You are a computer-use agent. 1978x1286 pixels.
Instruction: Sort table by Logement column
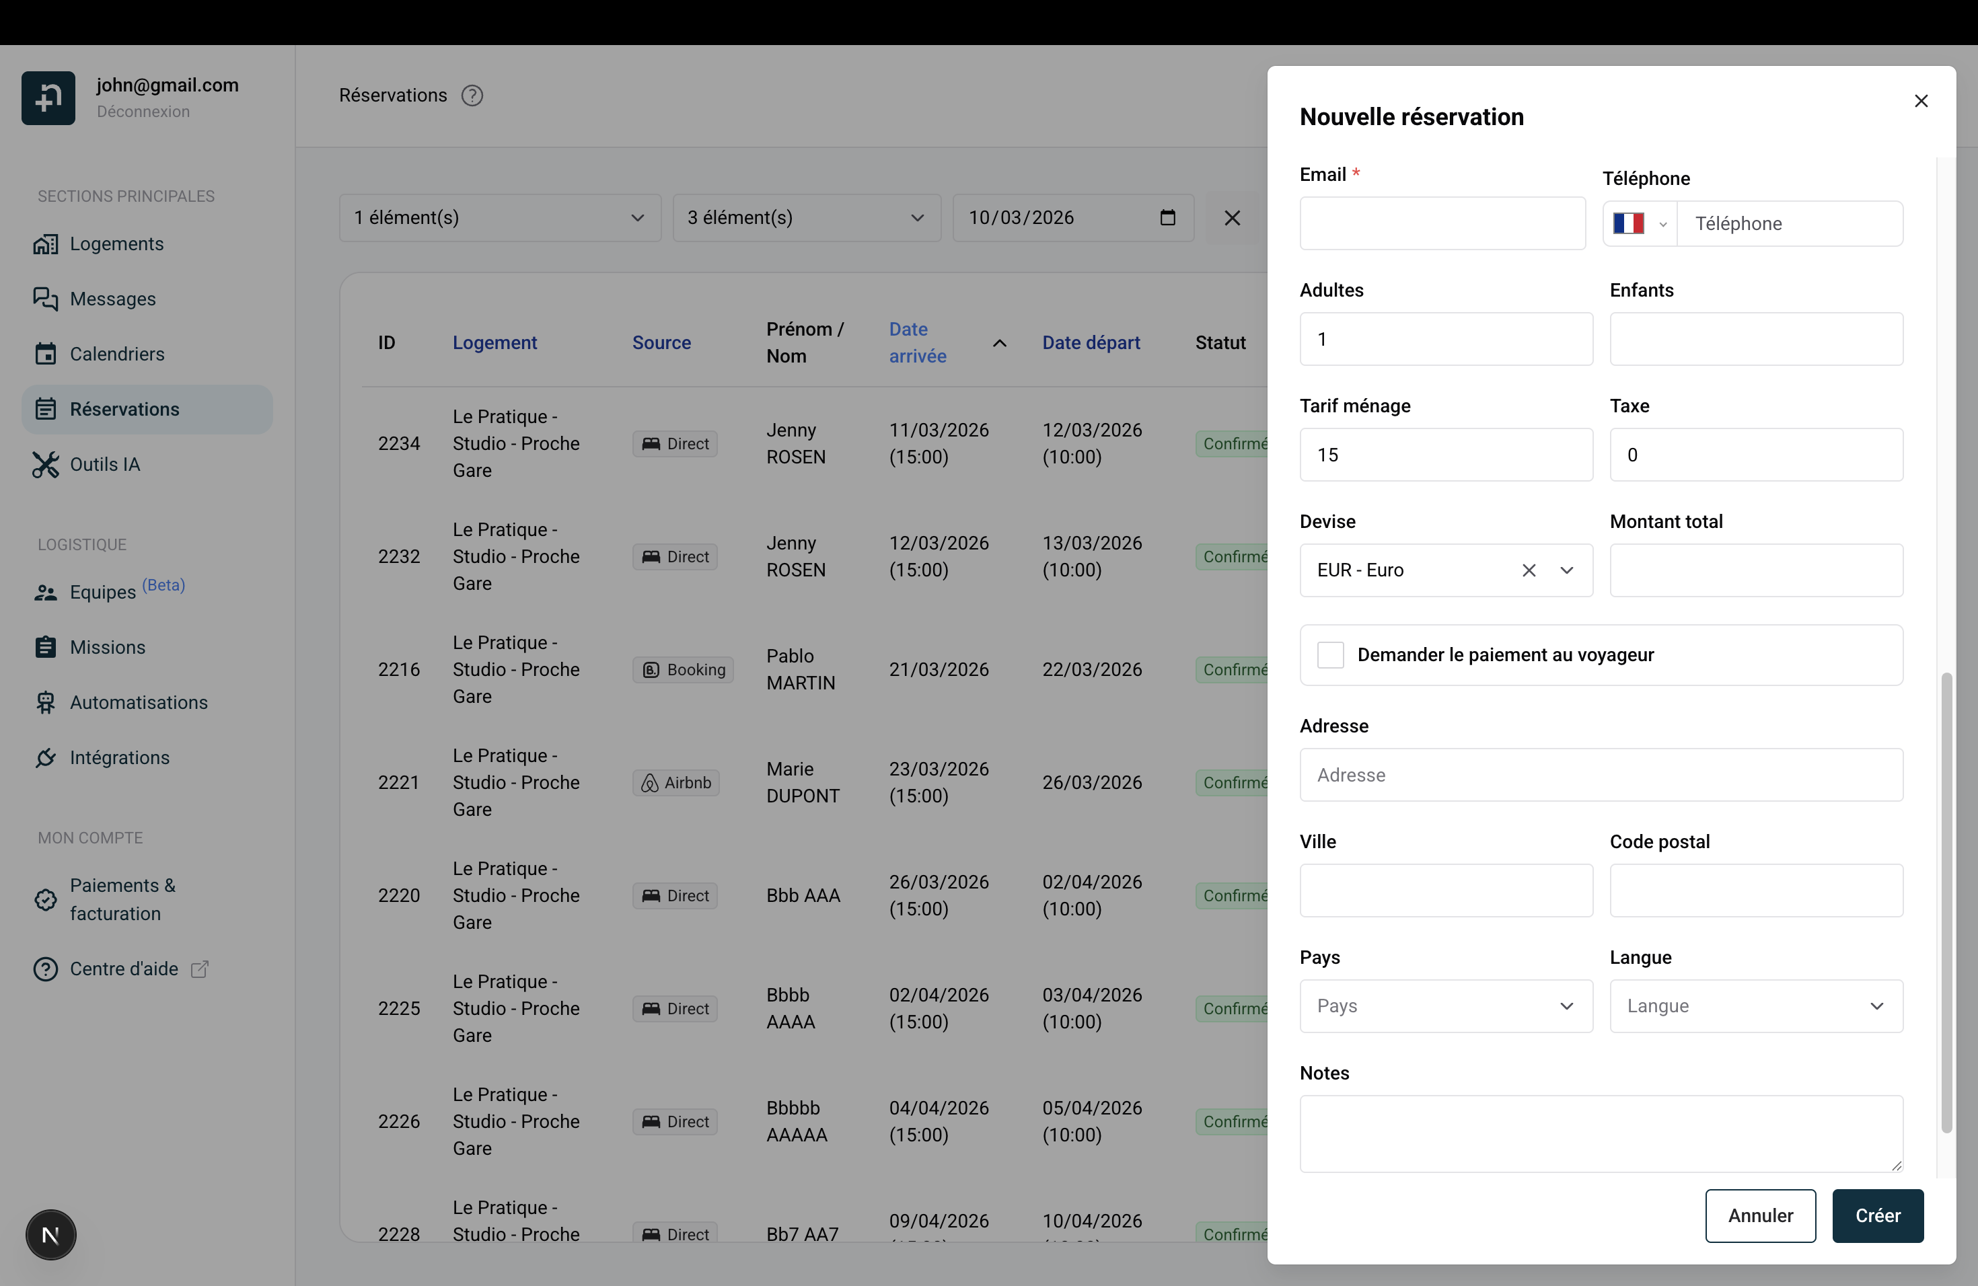tap(494, 343)
